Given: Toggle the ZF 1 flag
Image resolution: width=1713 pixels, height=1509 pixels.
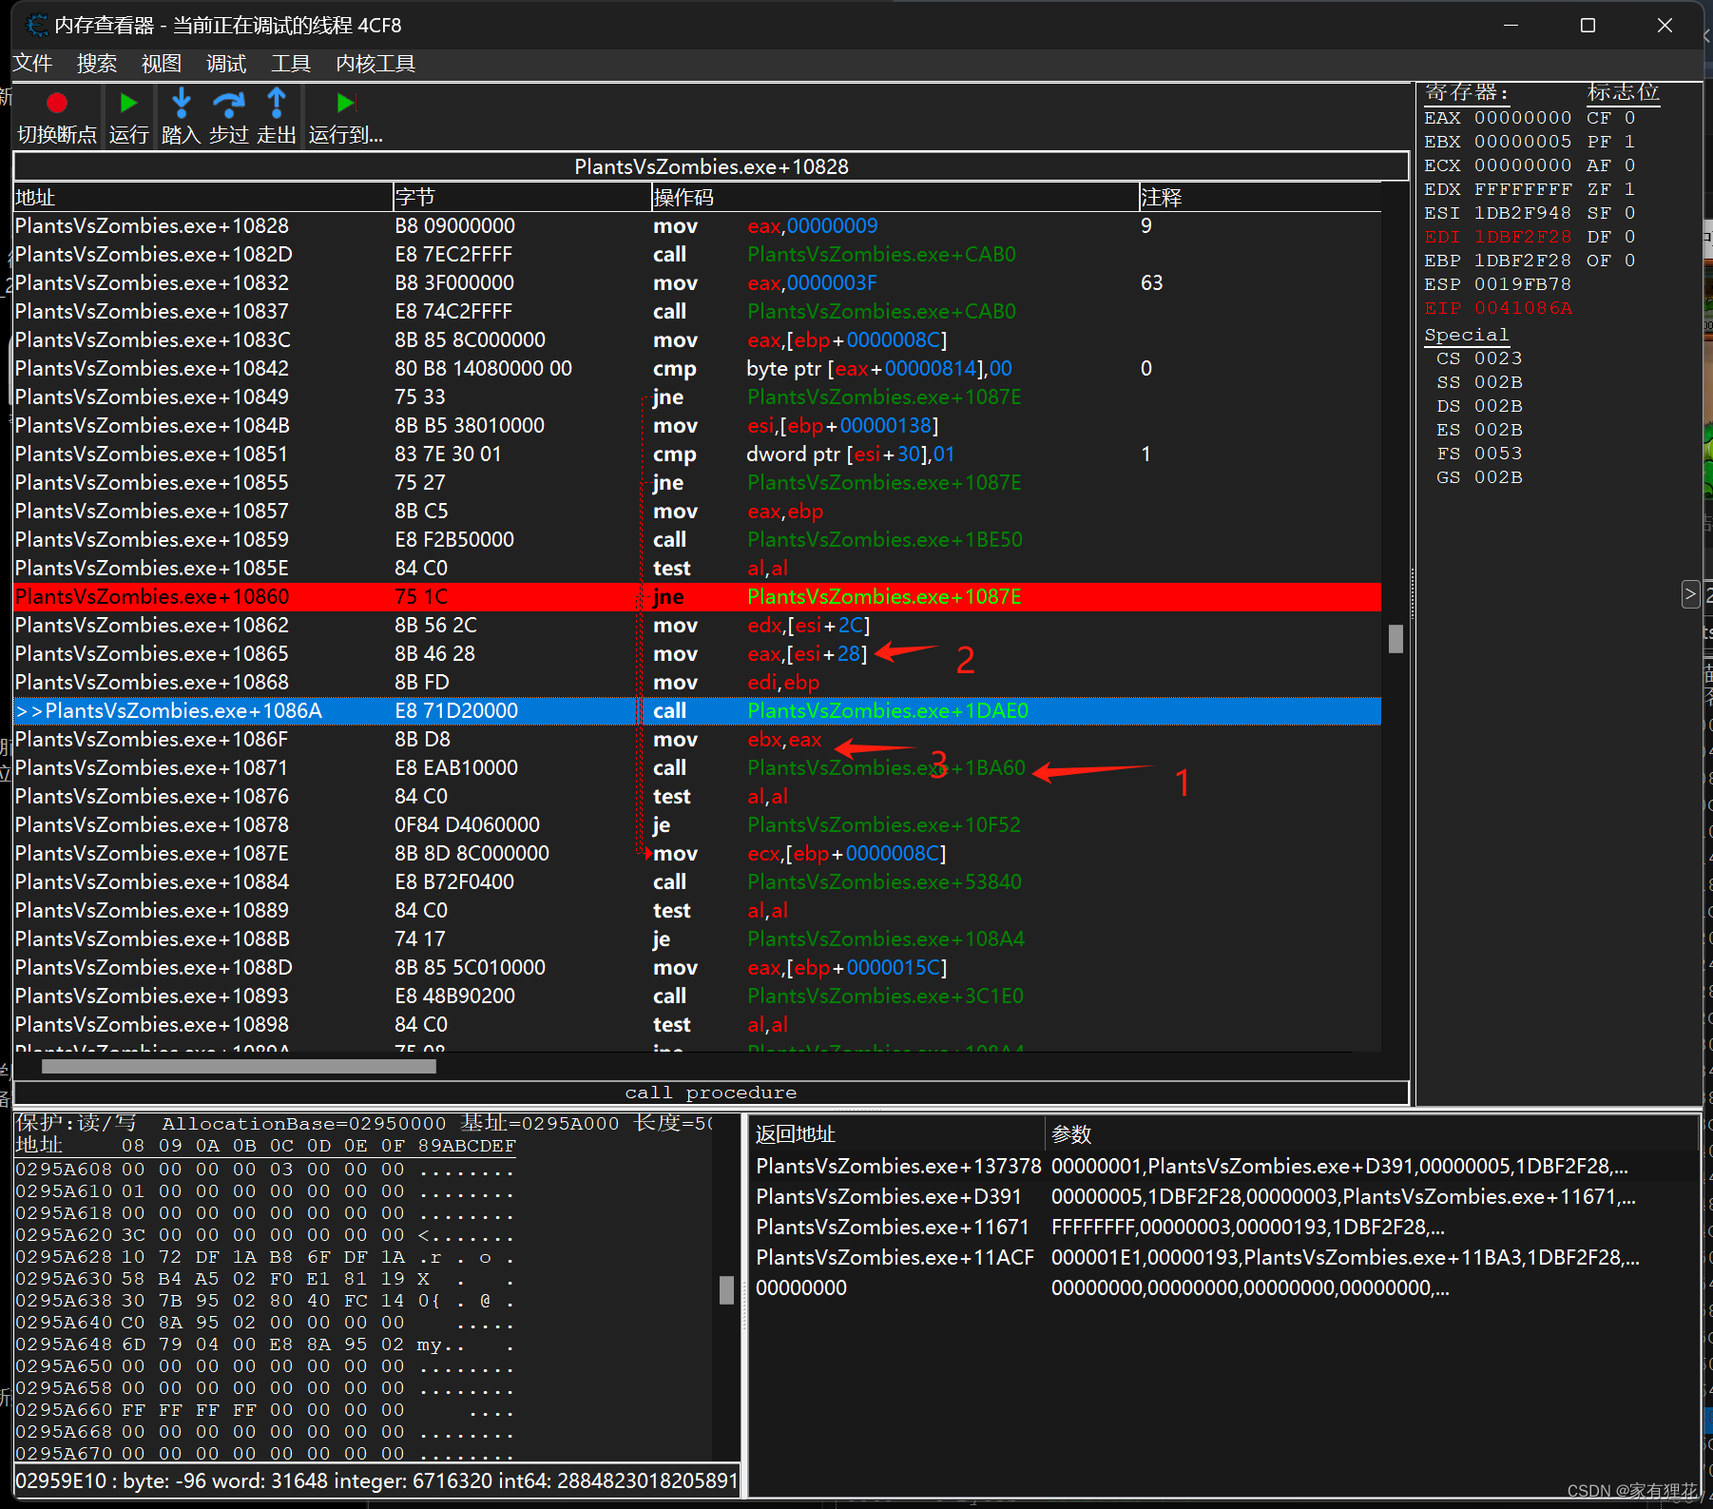Looking at the screenshot, I should pyautogui.click(x=1611, y=189).
